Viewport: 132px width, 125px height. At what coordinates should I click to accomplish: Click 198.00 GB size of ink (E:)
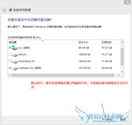(84, 55)
